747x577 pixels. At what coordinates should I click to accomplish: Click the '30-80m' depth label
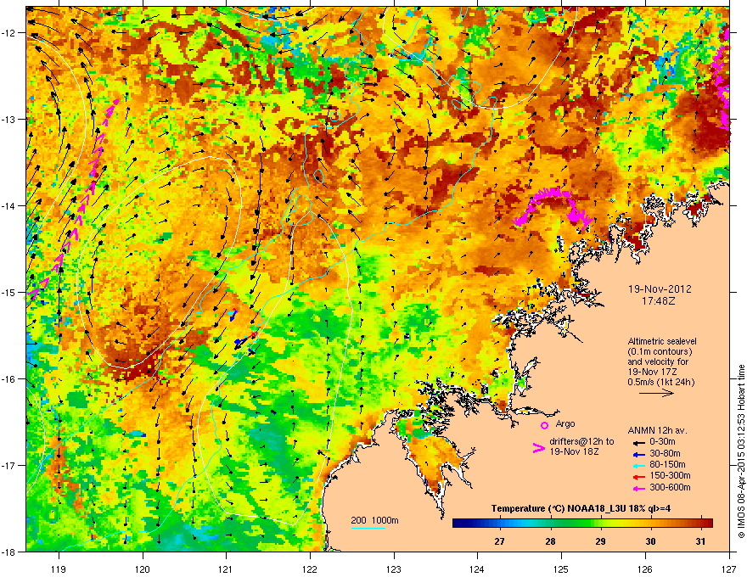point(665,453)
